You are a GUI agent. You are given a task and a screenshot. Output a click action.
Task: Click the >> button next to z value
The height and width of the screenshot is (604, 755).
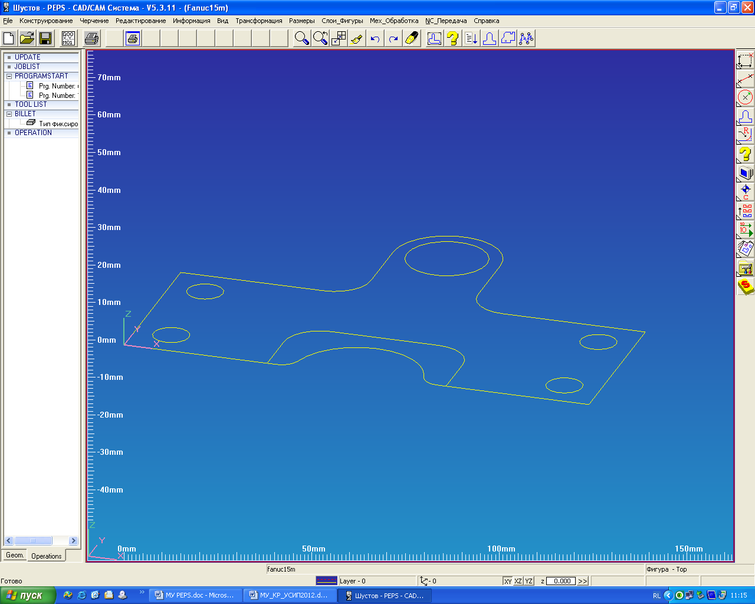tap(583, 581)
